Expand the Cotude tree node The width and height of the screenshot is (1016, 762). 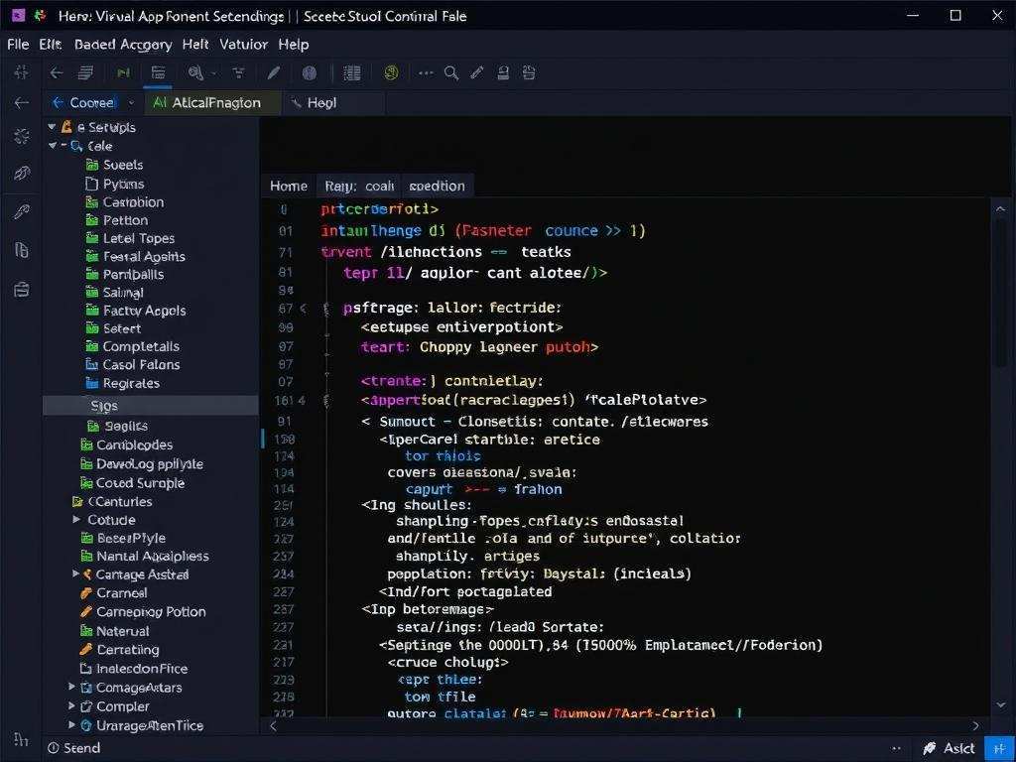coord(76,520)
